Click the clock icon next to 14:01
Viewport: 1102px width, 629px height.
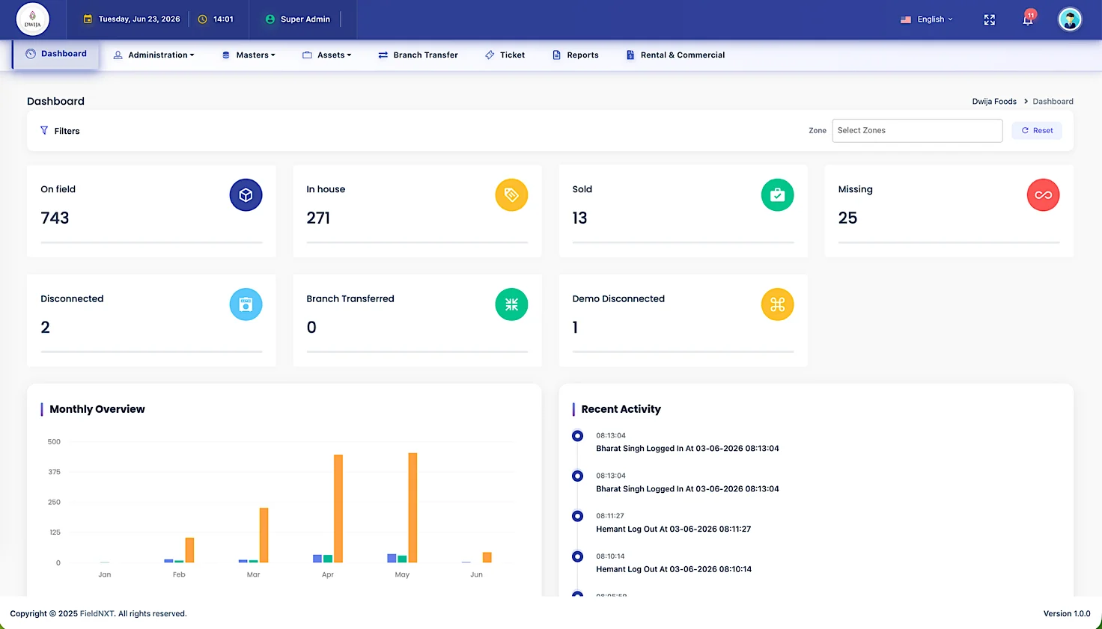click(x=202, y=19)
